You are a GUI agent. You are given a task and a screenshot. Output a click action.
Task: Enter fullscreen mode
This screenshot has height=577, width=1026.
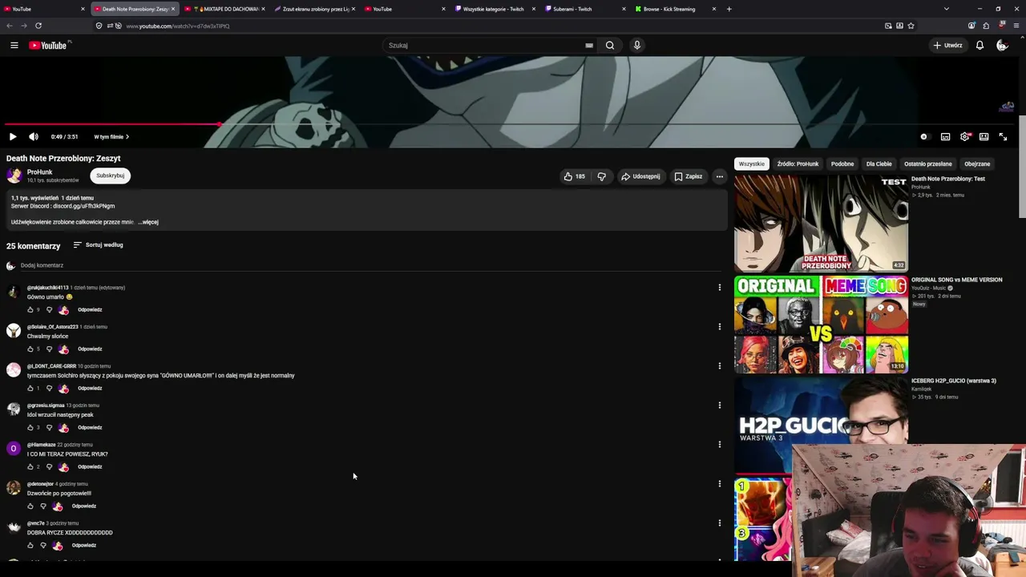1003,137
